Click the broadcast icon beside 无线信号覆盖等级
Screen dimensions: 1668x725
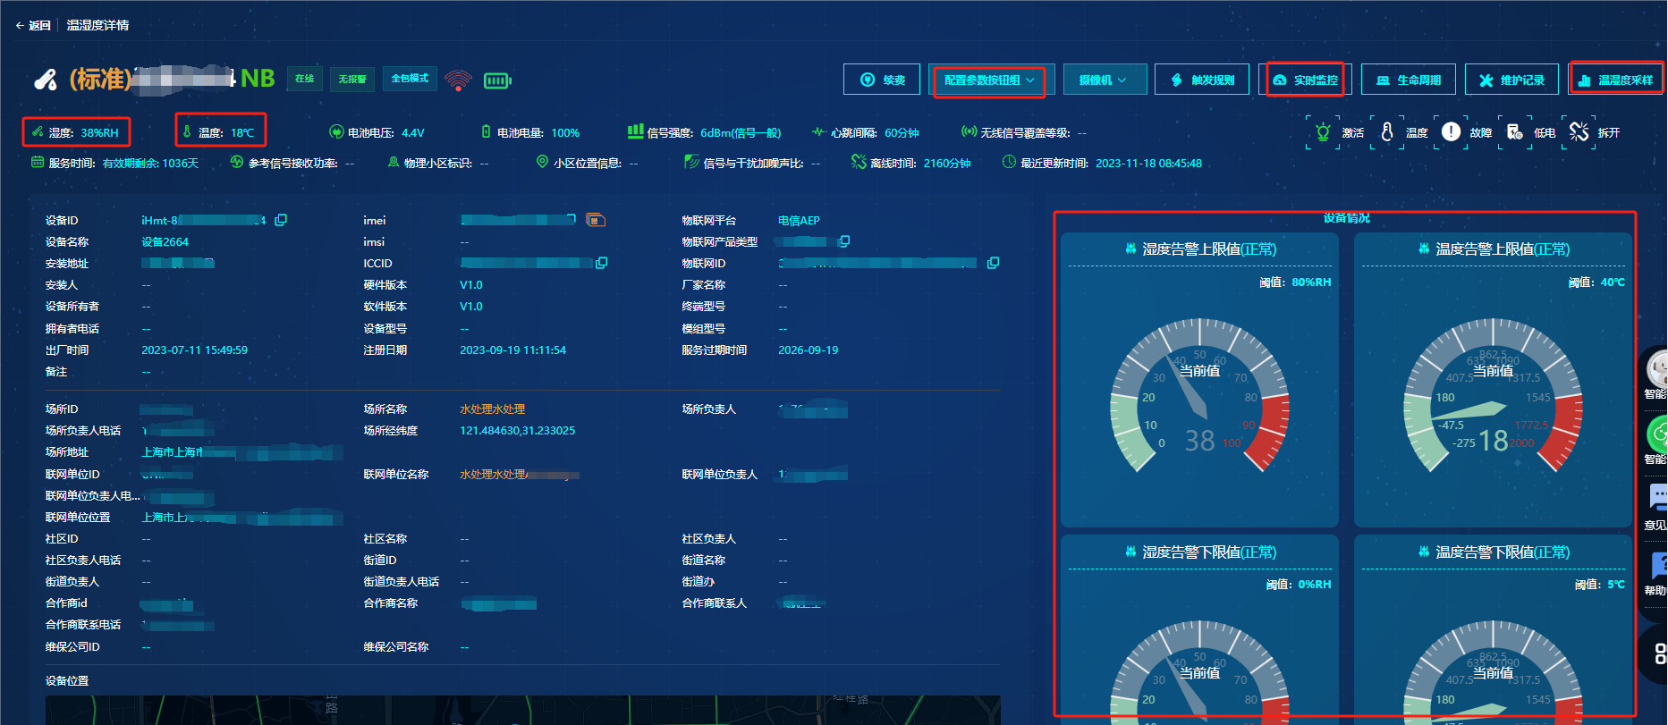pos(969,131)
